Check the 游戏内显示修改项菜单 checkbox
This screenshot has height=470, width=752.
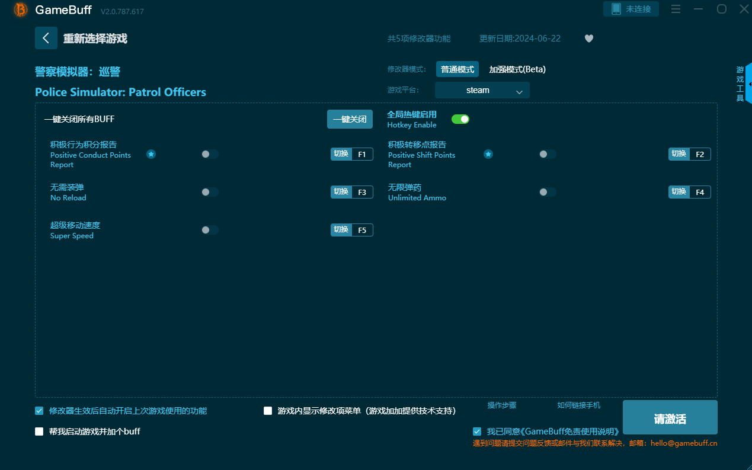[268, 411]
